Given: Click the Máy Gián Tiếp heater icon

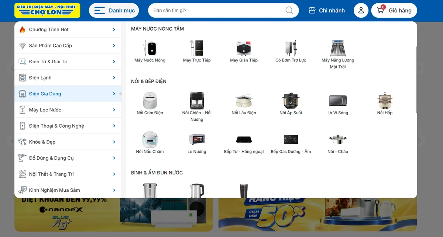Looking at the screenshot, I should tap(244, 48).
